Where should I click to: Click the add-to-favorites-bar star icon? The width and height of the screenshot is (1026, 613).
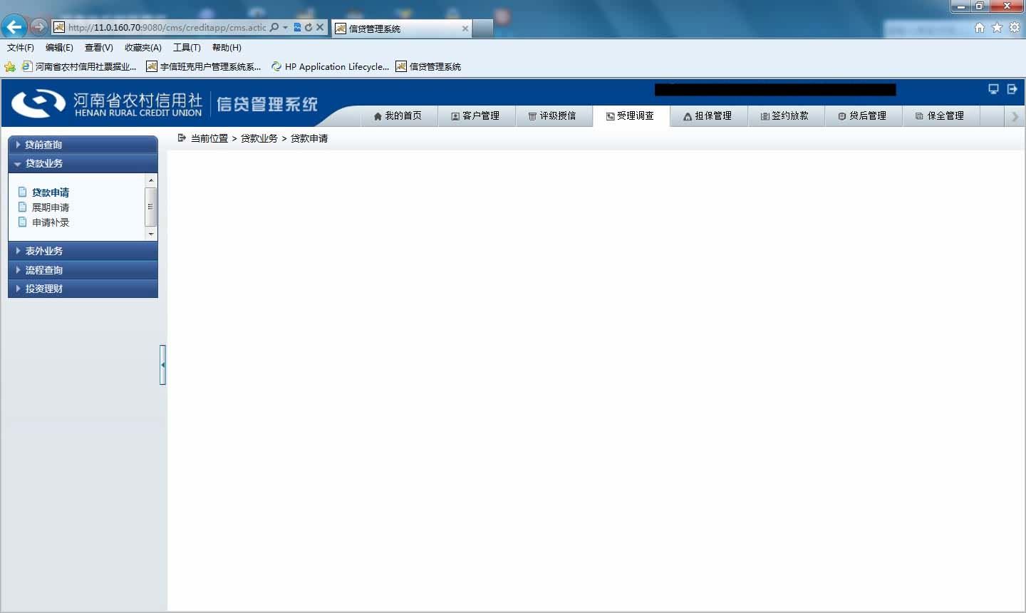10,66
